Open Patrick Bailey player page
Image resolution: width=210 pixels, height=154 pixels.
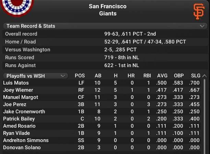coord(19,119)
